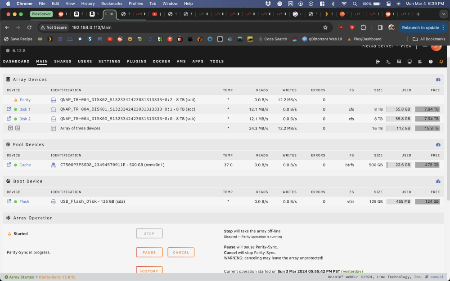Image resolution: width=450 pixels, height=281 pixels.
Task: Switch to the Docker tab
Action: (x=162, y=61)
